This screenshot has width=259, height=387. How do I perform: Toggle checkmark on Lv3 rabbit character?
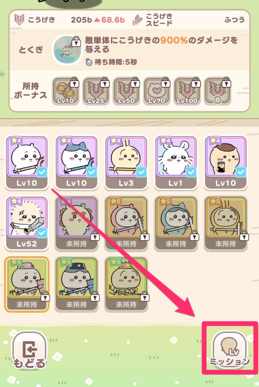click(141, 172)
